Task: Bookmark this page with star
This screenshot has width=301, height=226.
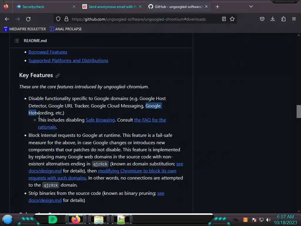Action: point(232,19)
